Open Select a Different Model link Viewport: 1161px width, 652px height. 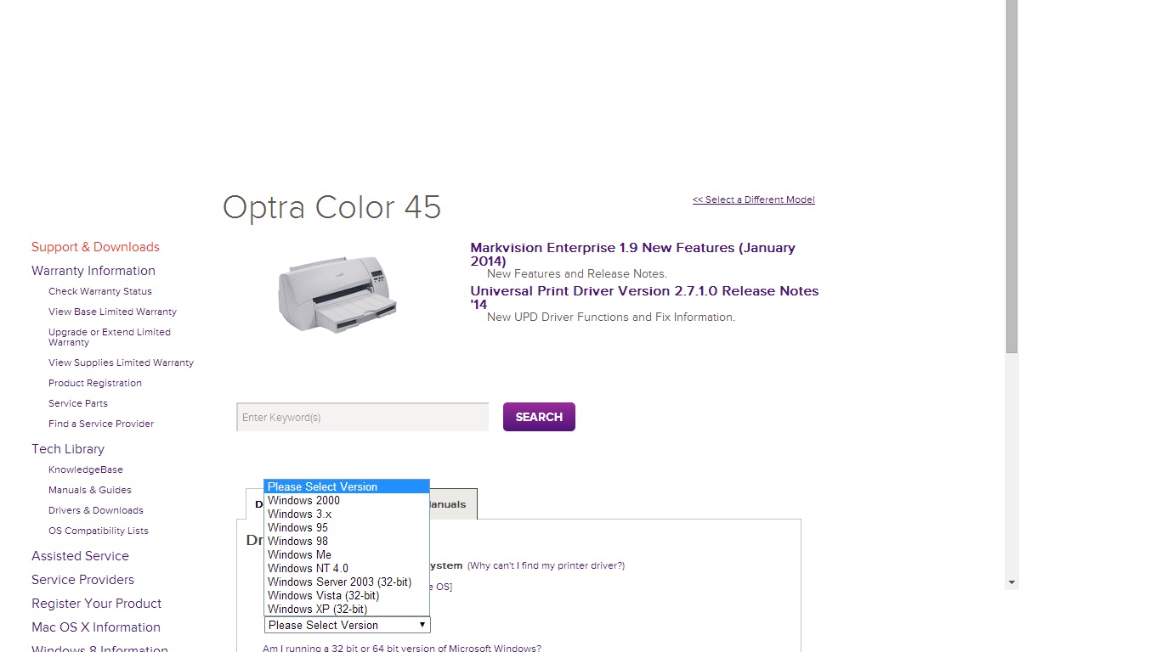(753, 200)
